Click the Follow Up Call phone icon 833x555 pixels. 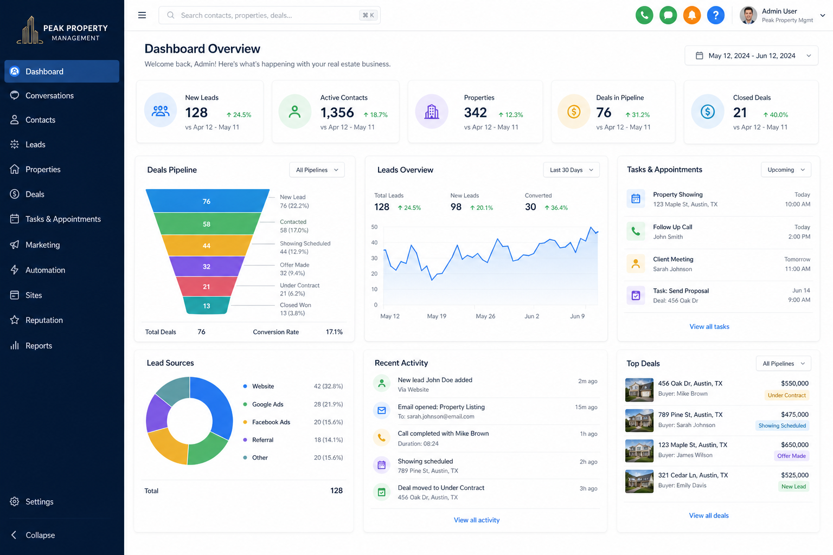(636, 231)
